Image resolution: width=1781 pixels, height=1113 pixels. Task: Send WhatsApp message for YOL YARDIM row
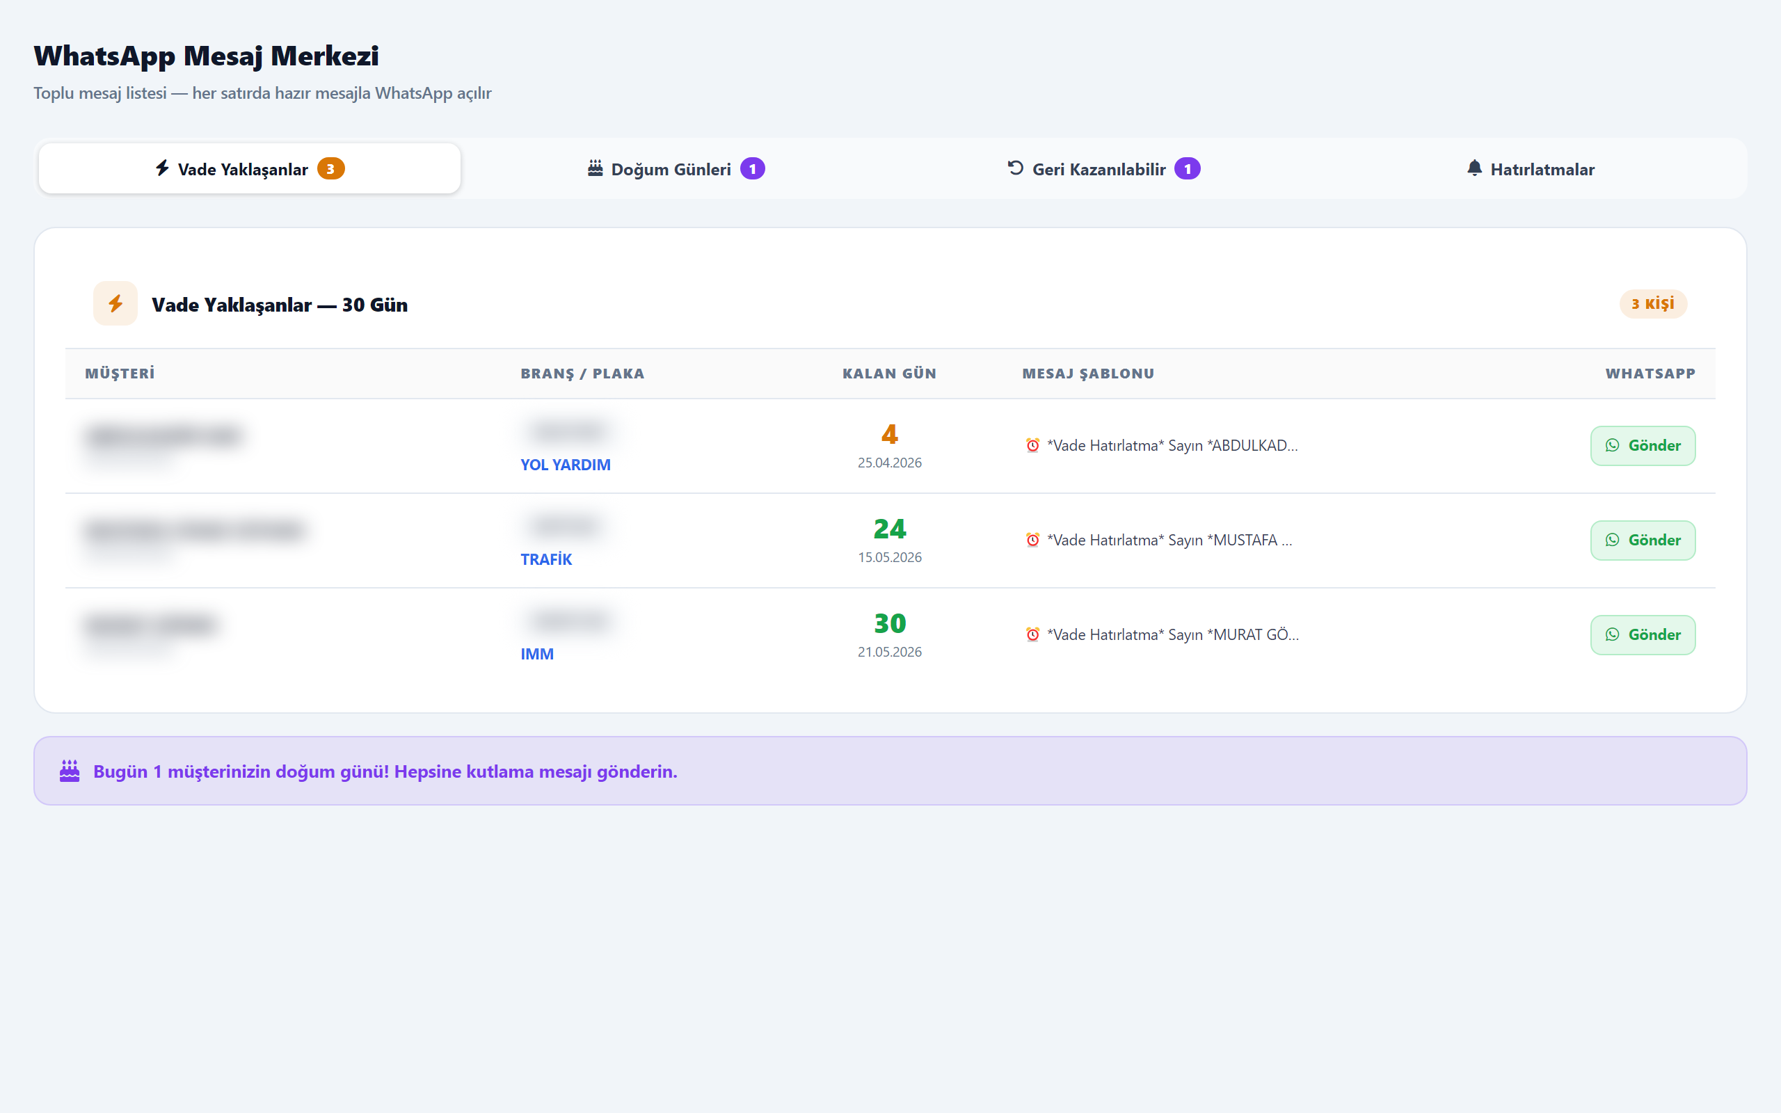1643,445
